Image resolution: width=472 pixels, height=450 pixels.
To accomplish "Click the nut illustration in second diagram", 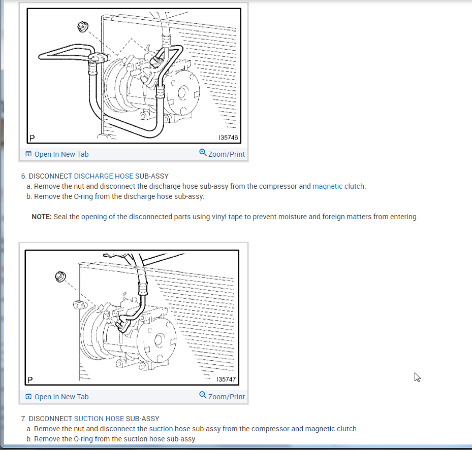I will (60, 276).
